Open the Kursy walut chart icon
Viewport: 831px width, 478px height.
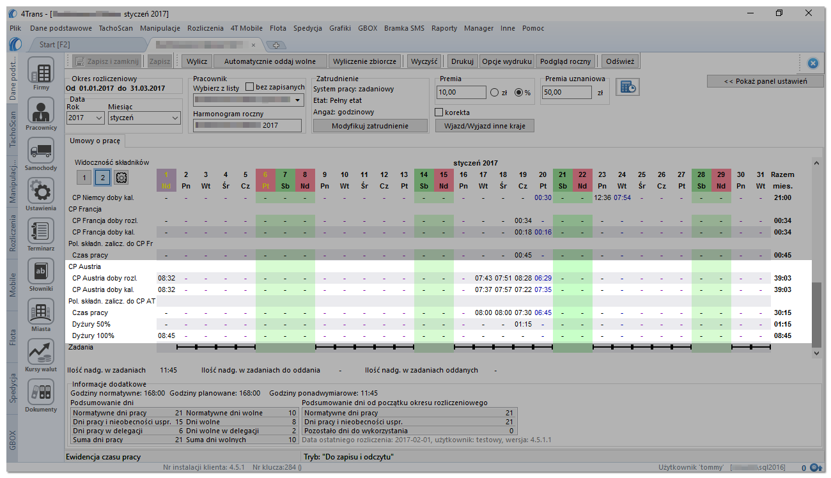pyautogui.click(x=41, y=356)
